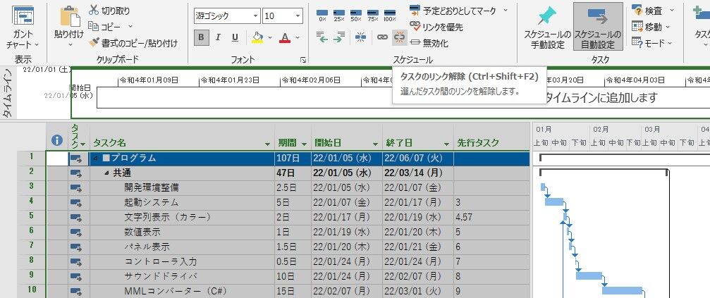Select the コントローラ入力 task name
This screenshot has width=710, height=298.
coord(160,261)
